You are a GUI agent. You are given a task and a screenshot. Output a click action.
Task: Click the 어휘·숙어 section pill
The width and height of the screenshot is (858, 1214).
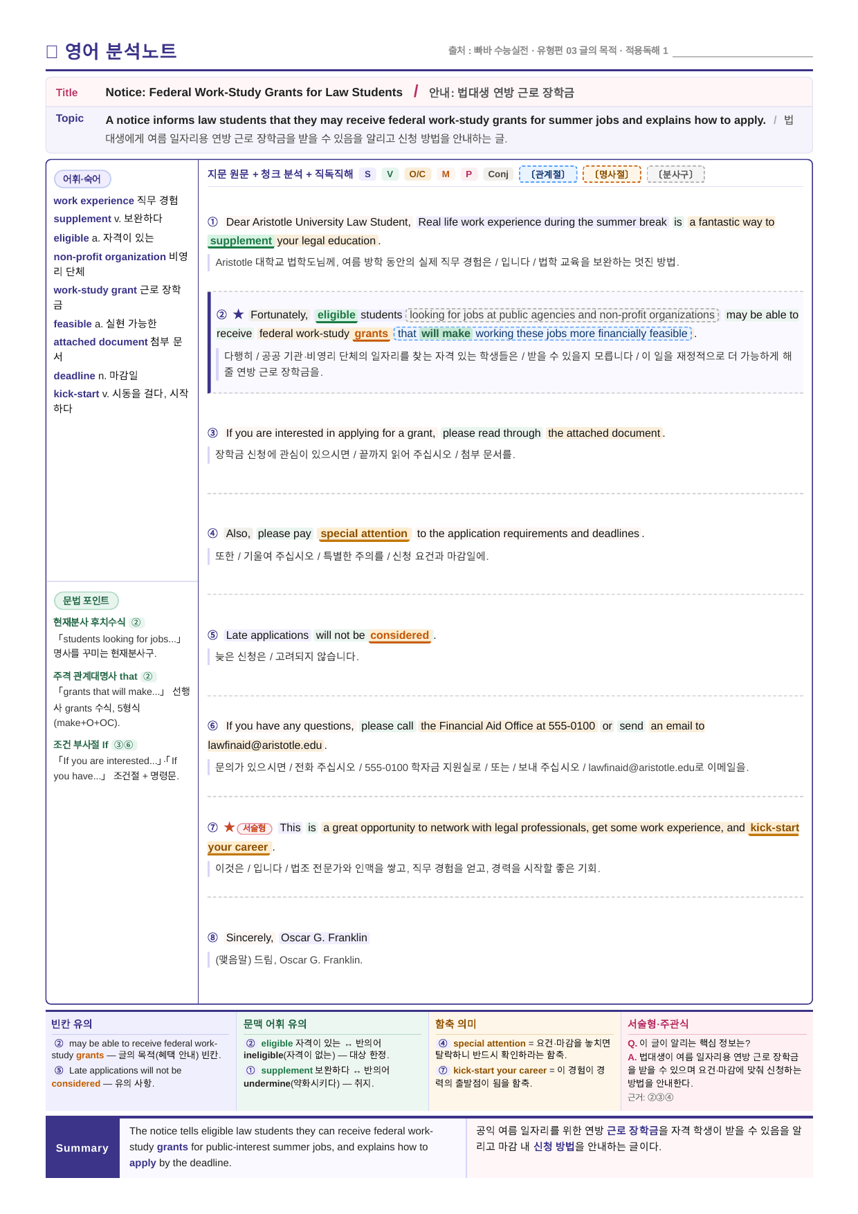(x=82, y=179)
